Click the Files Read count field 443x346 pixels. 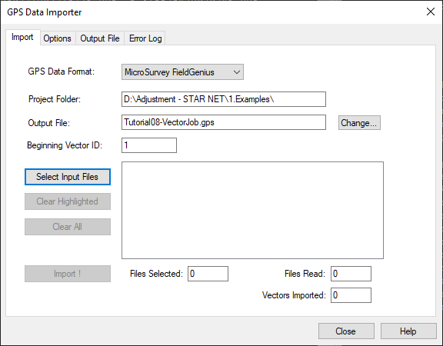click(x=351, y=274)
